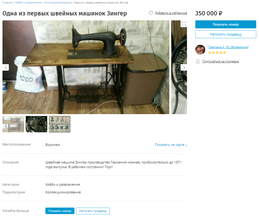This screenshot has width=259, height=219.
Task: Select the Singer wheel logo thumbnail
Action: pyautogui.click(x=36, y=124)
